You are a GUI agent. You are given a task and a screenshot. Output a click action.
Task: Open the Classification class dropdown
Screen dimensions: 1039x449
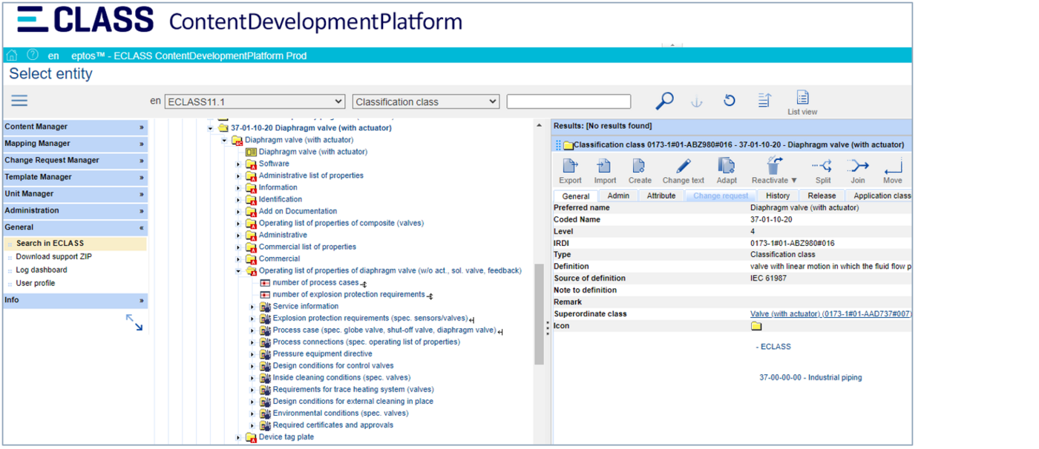[426, 102]
